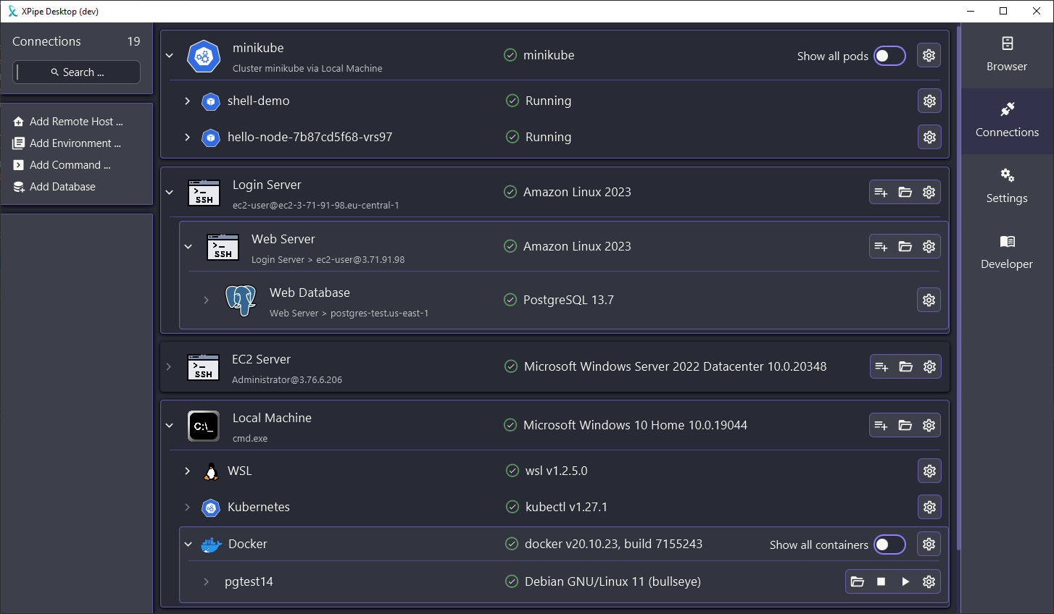
Task: Open settings gear for Web Server
Action: tap(929, 246)
